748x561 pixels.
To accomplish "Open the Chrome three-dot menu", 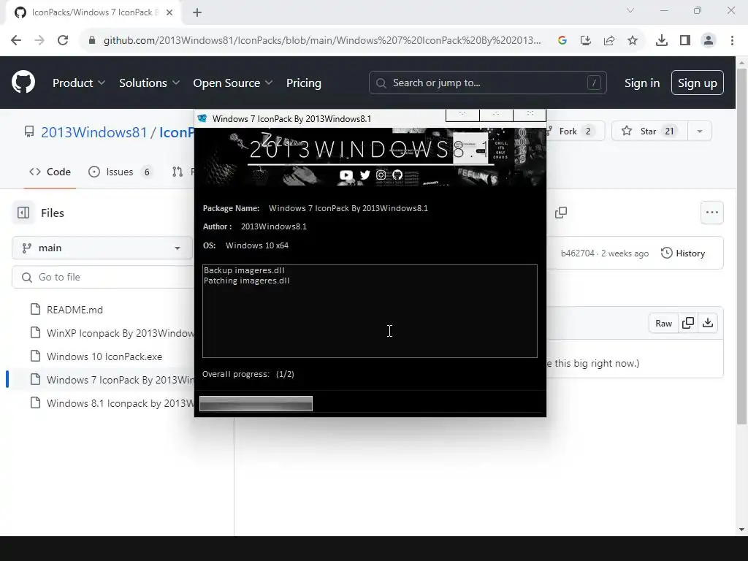I will coord(732,41).
